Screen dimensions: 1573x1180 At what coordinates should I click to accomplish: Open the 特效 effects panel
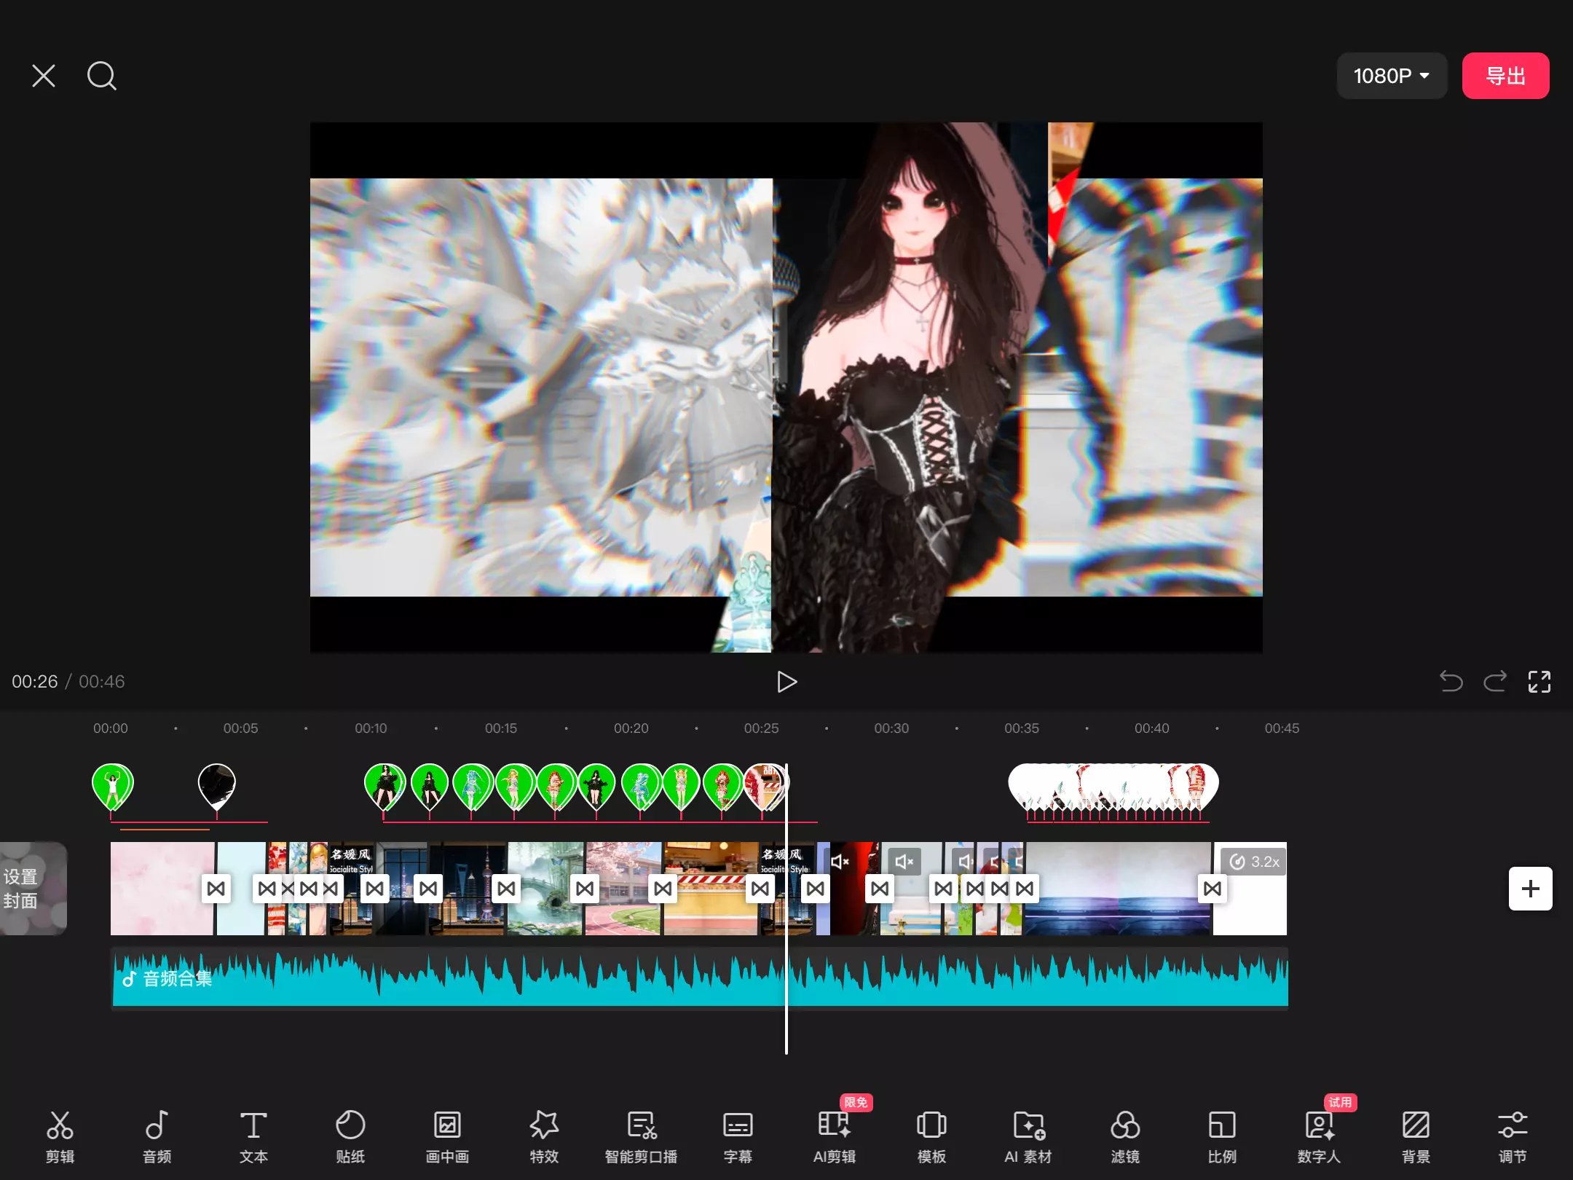tap(544, 1135)
